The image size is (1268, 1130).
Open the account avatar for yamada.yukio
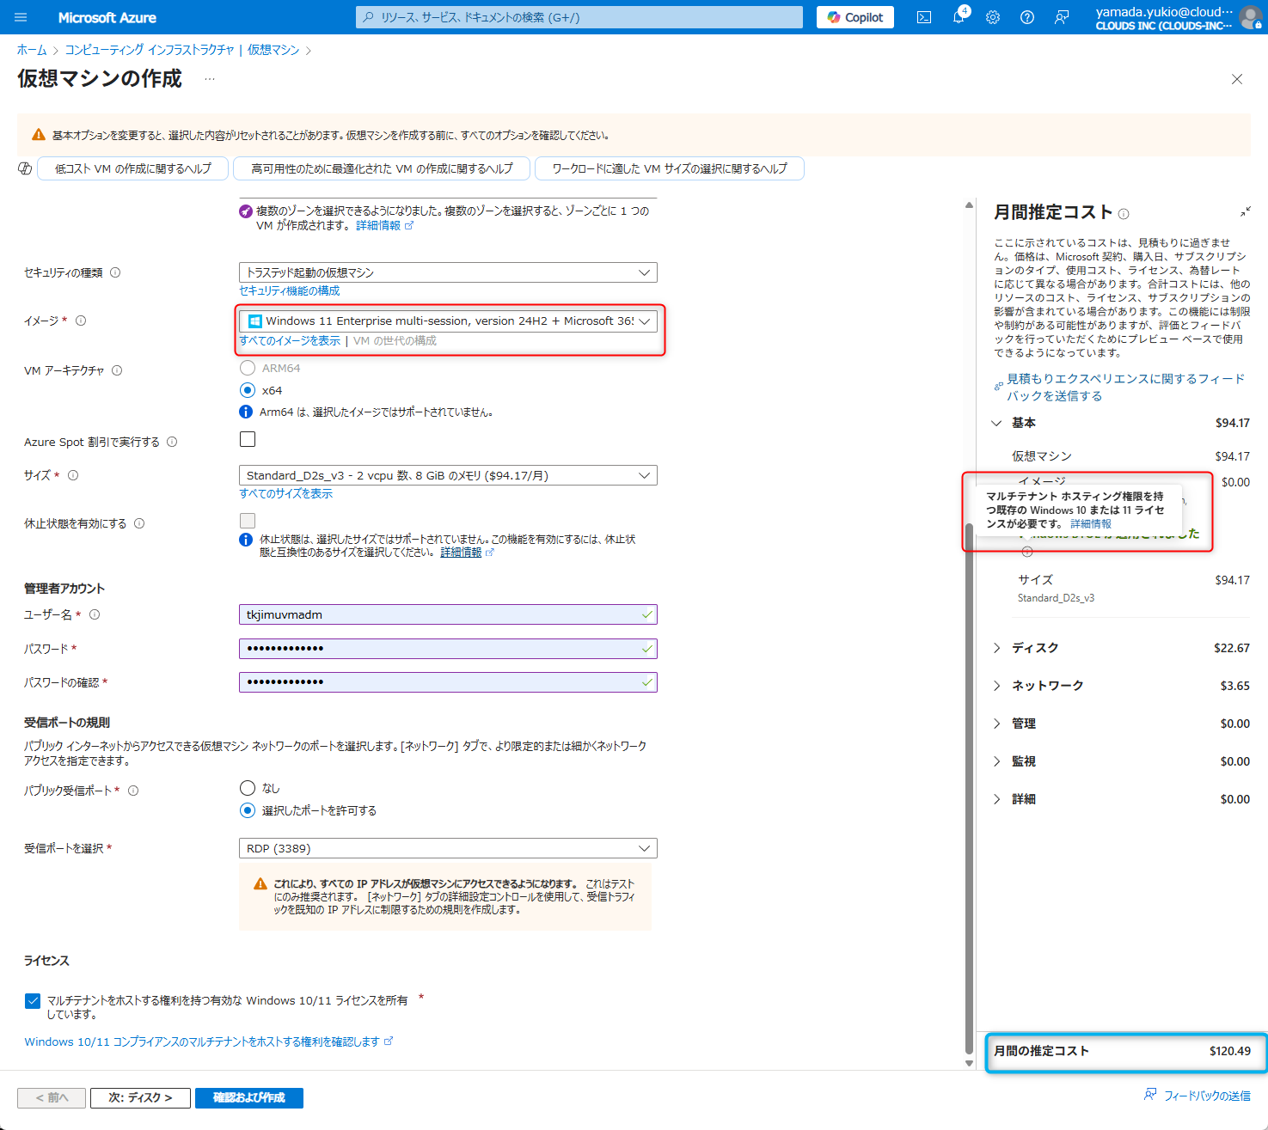(x=1252, y=17)
